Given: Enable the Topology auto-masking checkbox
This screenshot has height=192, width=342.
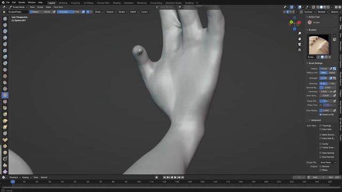Looking at the screenshot, I should (321, 126).
